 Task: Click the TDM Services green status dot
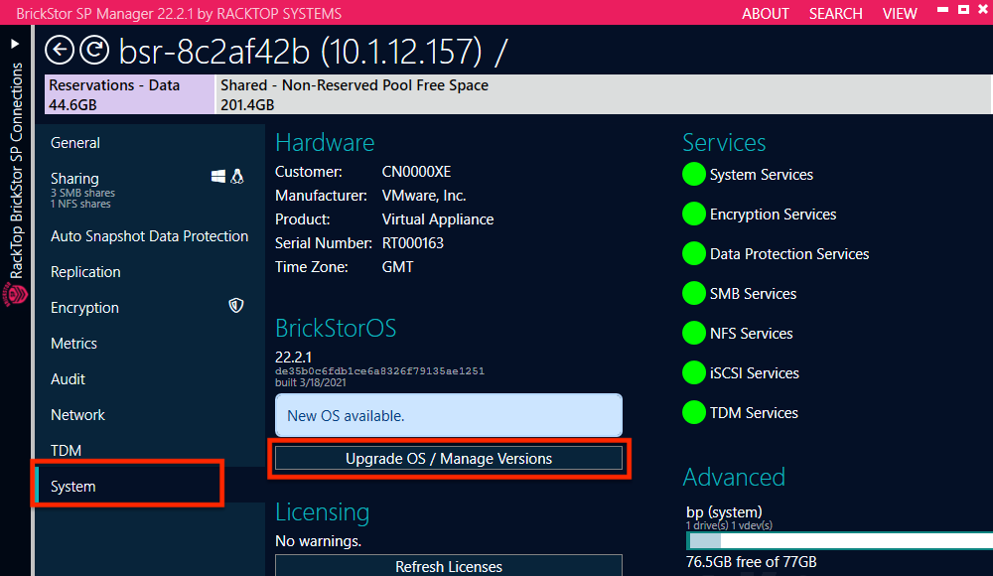pyautogui.click(x=694, y=413)
